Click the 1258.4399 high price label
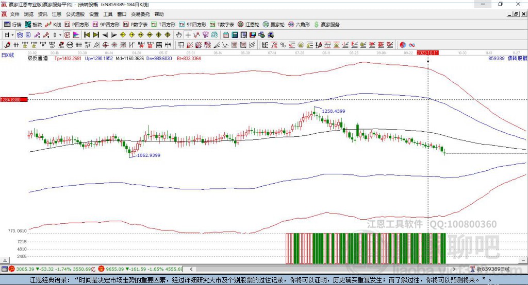Image resolution: width=528 pixels, height=285 pixels. tap(334, 111)
